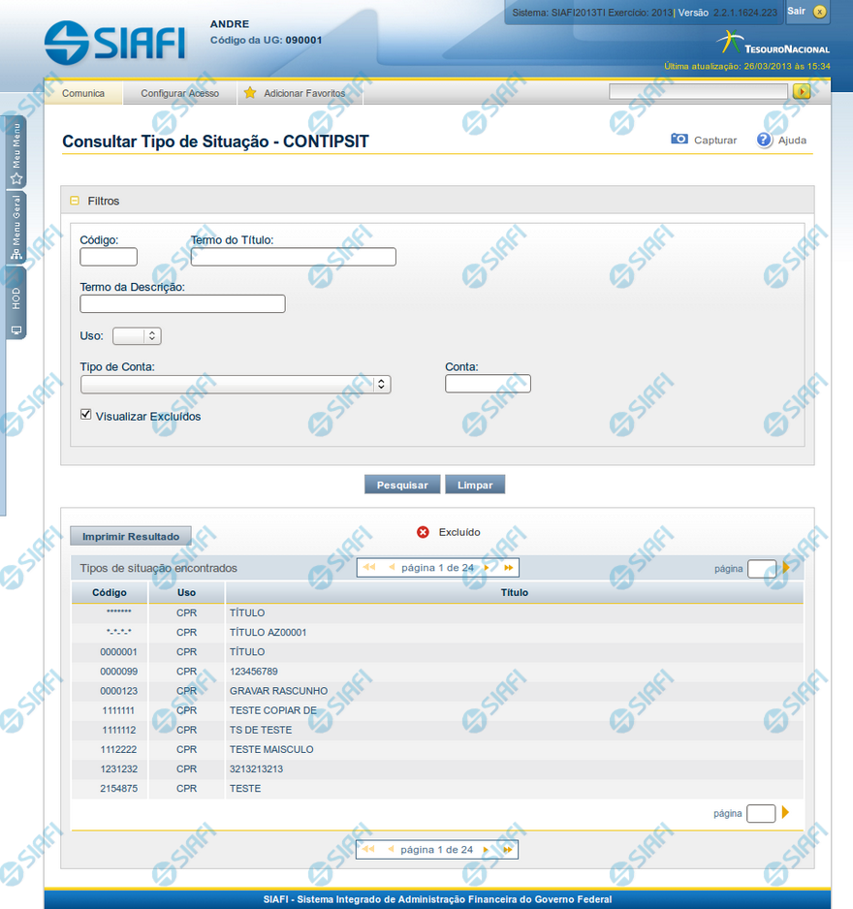Select the Comunica tab
This screenshot has height=909, width=853.
pos(83,93)
